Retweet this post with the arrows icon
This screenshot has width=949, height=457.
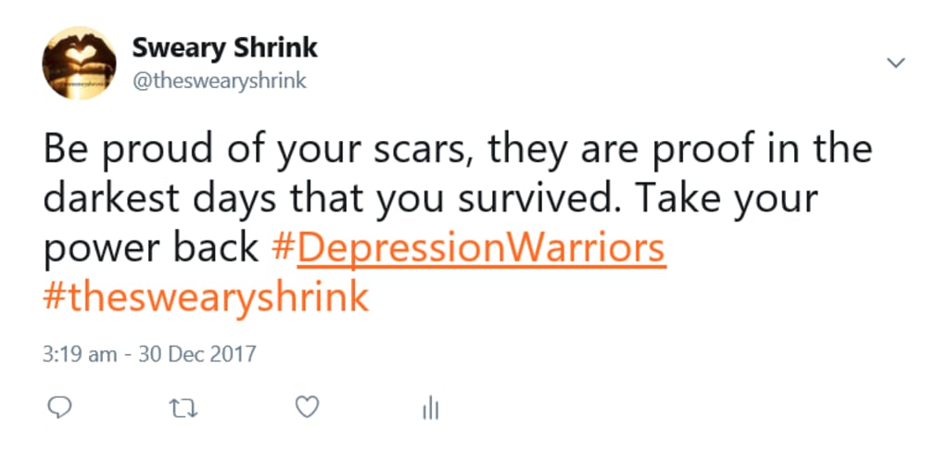[183, 409]
